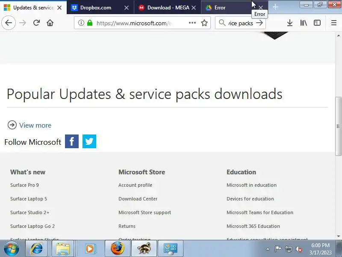Click the muted volume tray icon
342x257 pixels.
298,249
